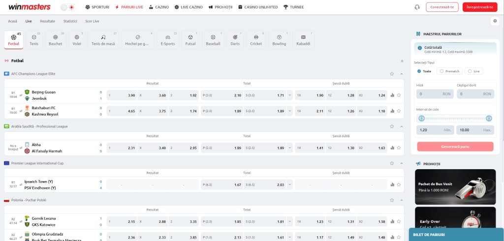Open statistics chart for Ipswich Town match

coord(392,185)
